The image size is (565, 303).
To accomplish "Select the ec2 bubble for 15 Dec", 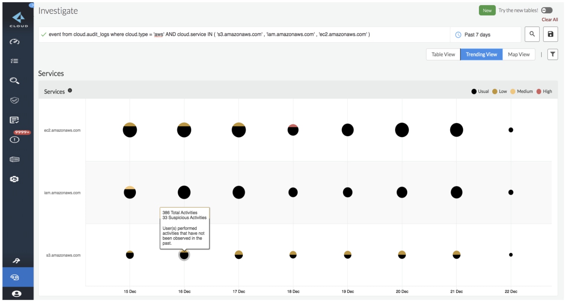I will coord(130,130).
